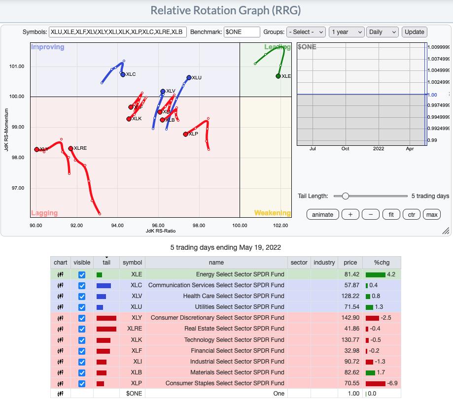Click the ctr button

click(x=412, y=214)
